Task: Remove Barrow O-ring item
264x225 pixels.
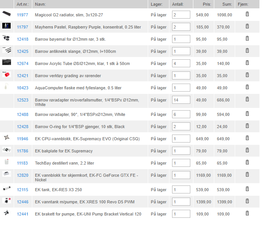Action: click(x=247, y=126)
